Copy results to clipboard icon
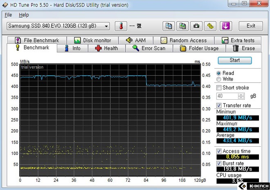The height and width of the screenshot is (190, 270). [x=169, y=26]
